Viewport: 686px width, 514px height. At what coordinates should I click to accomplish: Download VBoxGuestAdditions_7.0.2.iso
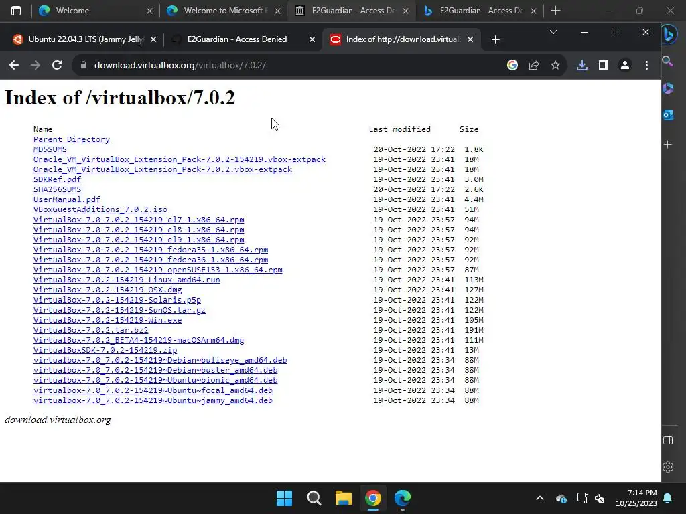[100, 209]
